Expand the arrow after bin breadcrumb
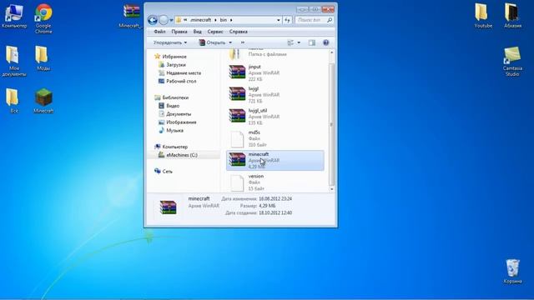 click(231, 20)
